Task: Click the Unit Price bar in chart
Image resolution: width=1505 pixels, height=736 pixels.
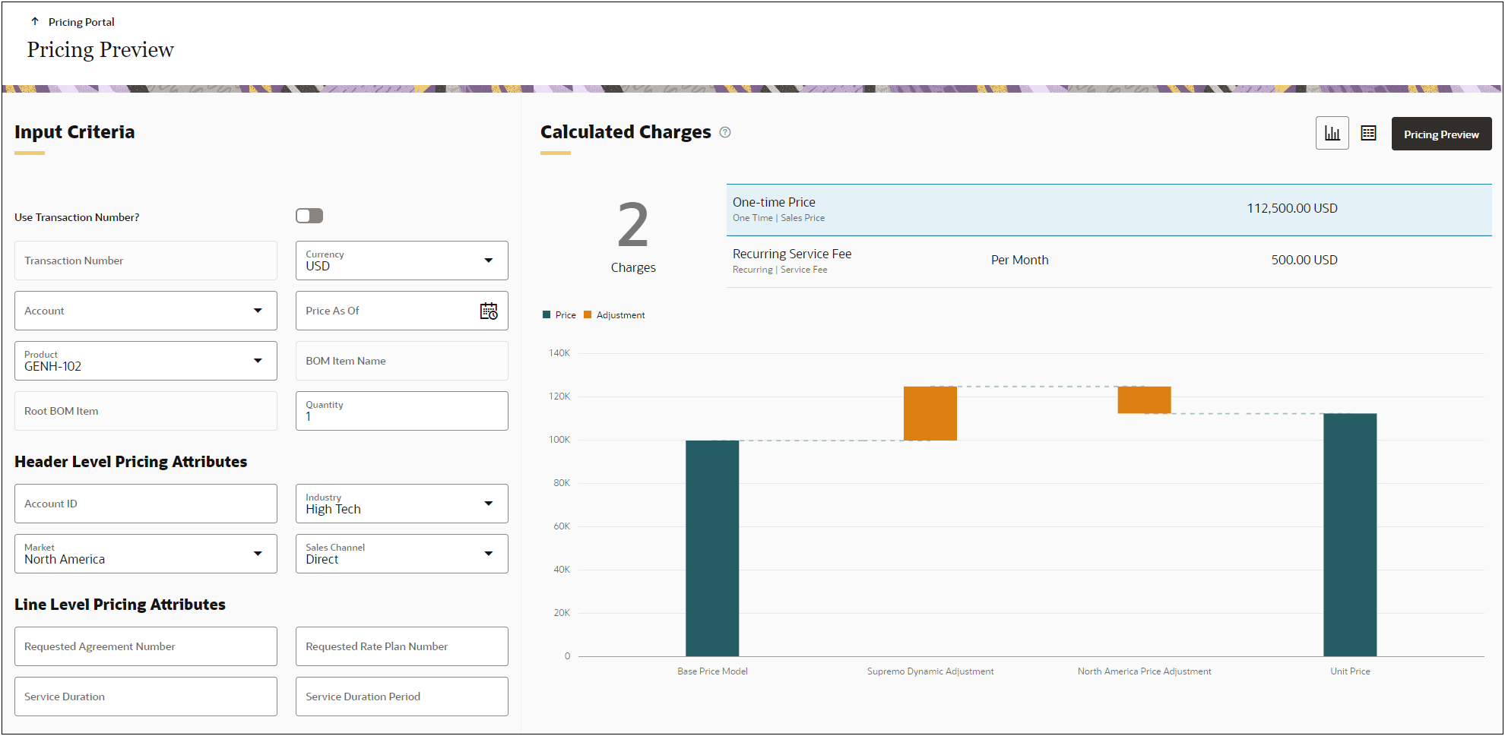Action: click(x=1350, y=535)
